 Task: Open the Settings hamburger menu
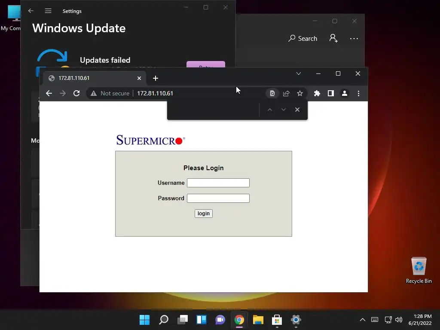pyautogui.click(x=48, y=11)
